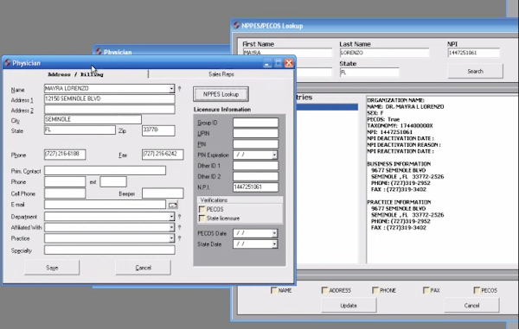Click the N.P.I. field in Licensure Information

[255, 187]
